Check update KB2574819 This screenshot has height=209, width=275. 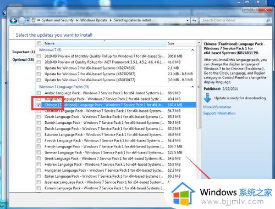(x=38, y=68)
